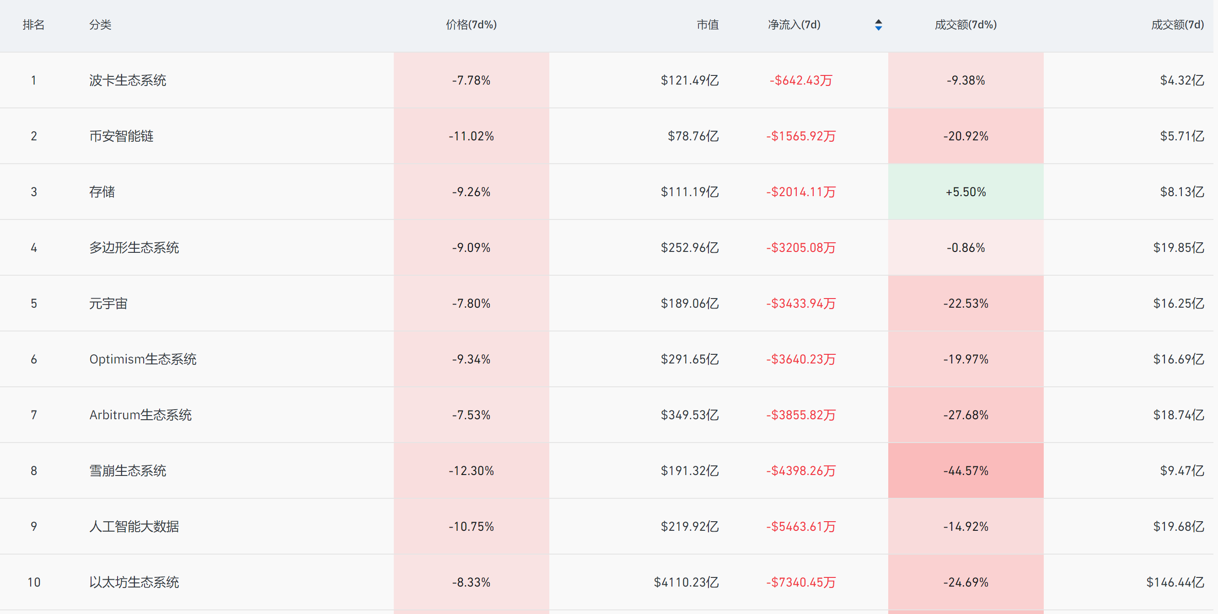Select price change -9.34% cell
This screenshot has height=614, width=1218.
click(472, 359)
